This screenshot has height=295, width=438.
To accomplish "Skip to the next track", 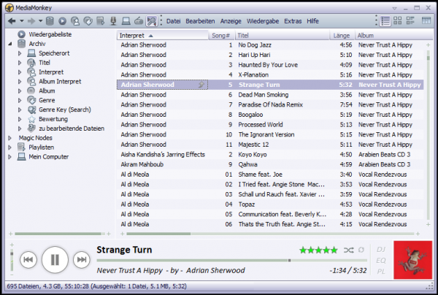I will click(x=82, y=258).
